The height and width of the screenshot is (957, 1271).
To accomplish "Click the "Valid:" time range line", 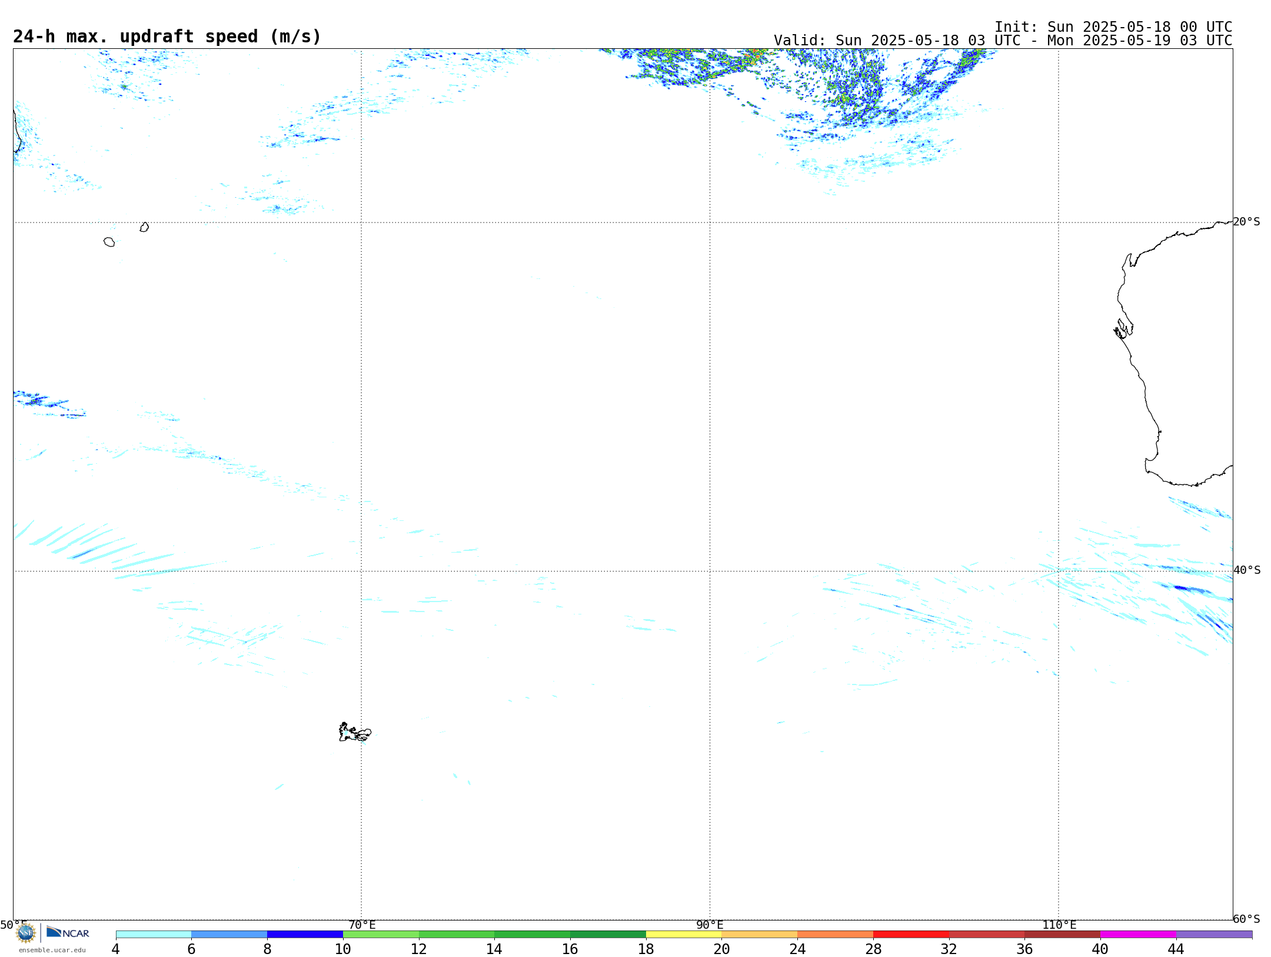I will (x=1003, y=41).
